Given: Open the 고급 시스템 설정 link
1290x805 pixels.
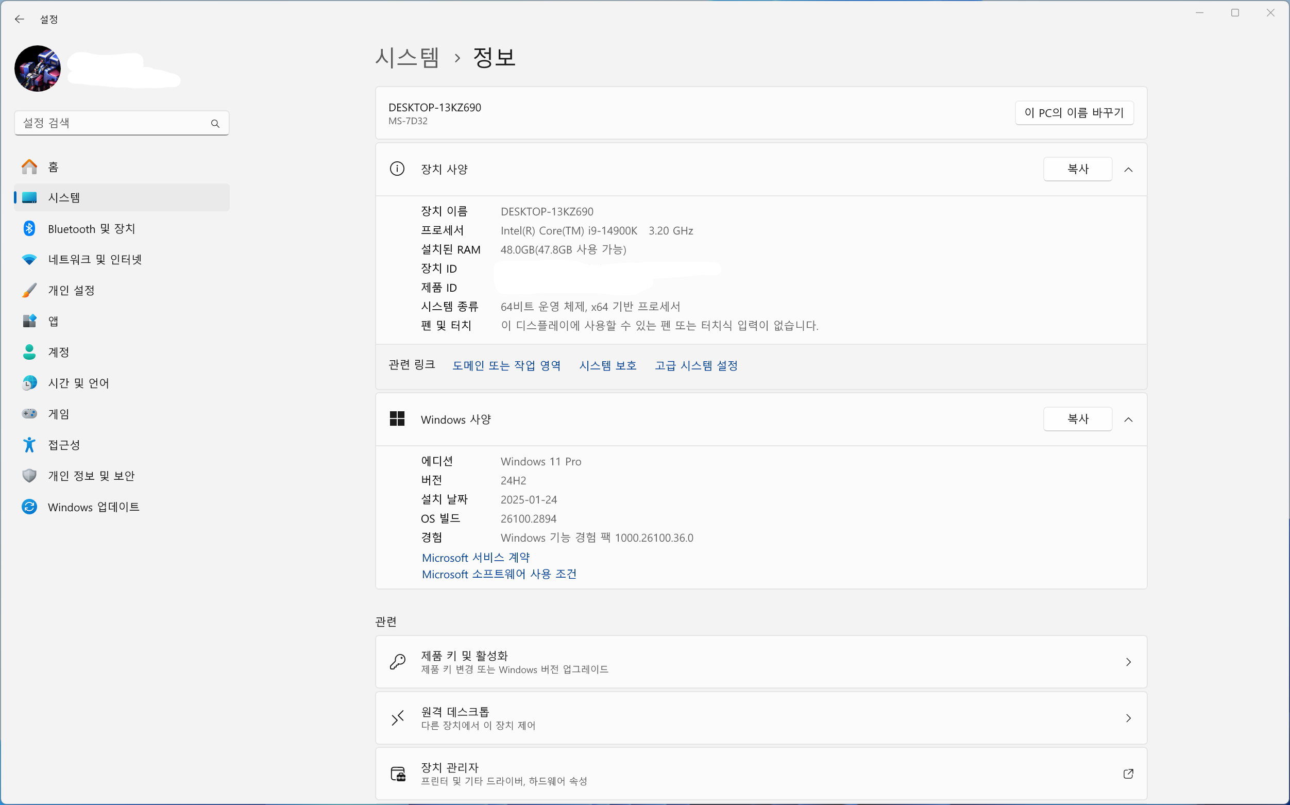Looking at the screenshot, I should click(696, 365).
